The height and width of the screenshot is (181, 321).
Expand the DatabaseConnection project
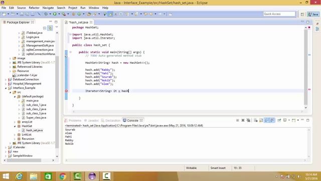click(6, 79)
